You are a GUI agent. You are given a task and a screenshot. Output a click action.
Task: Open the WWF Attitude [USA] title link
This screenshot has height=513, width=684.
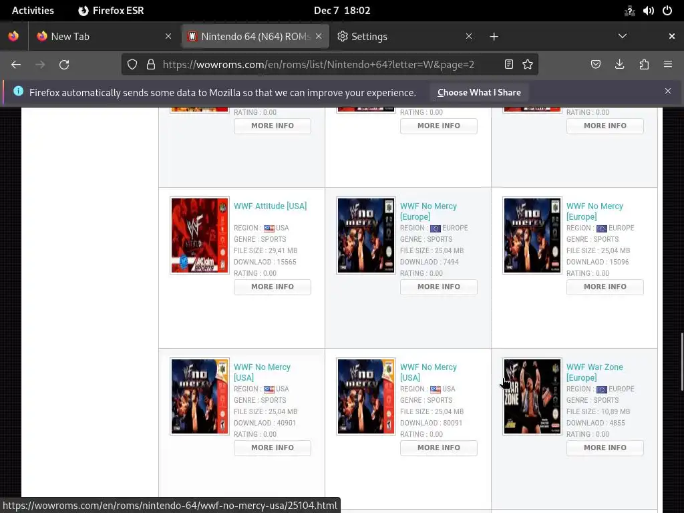(x=270, y=206)
